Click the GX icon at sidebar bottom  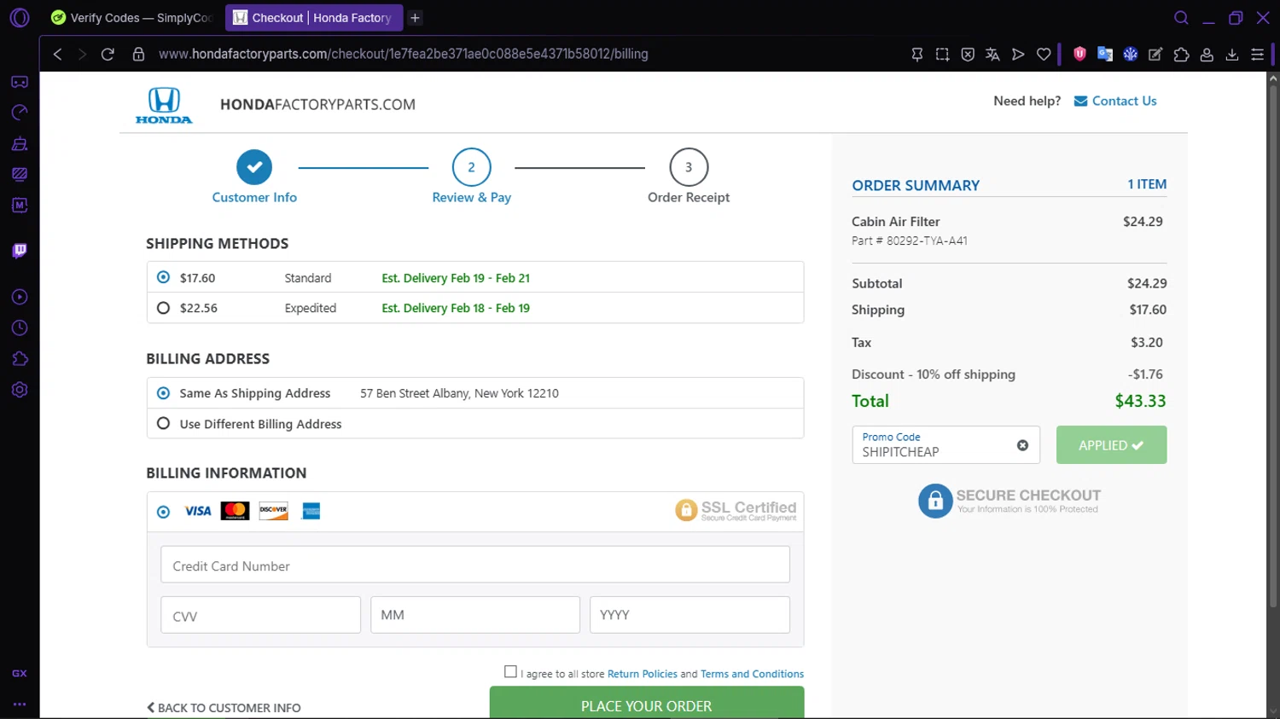click(x=20, y=673)
